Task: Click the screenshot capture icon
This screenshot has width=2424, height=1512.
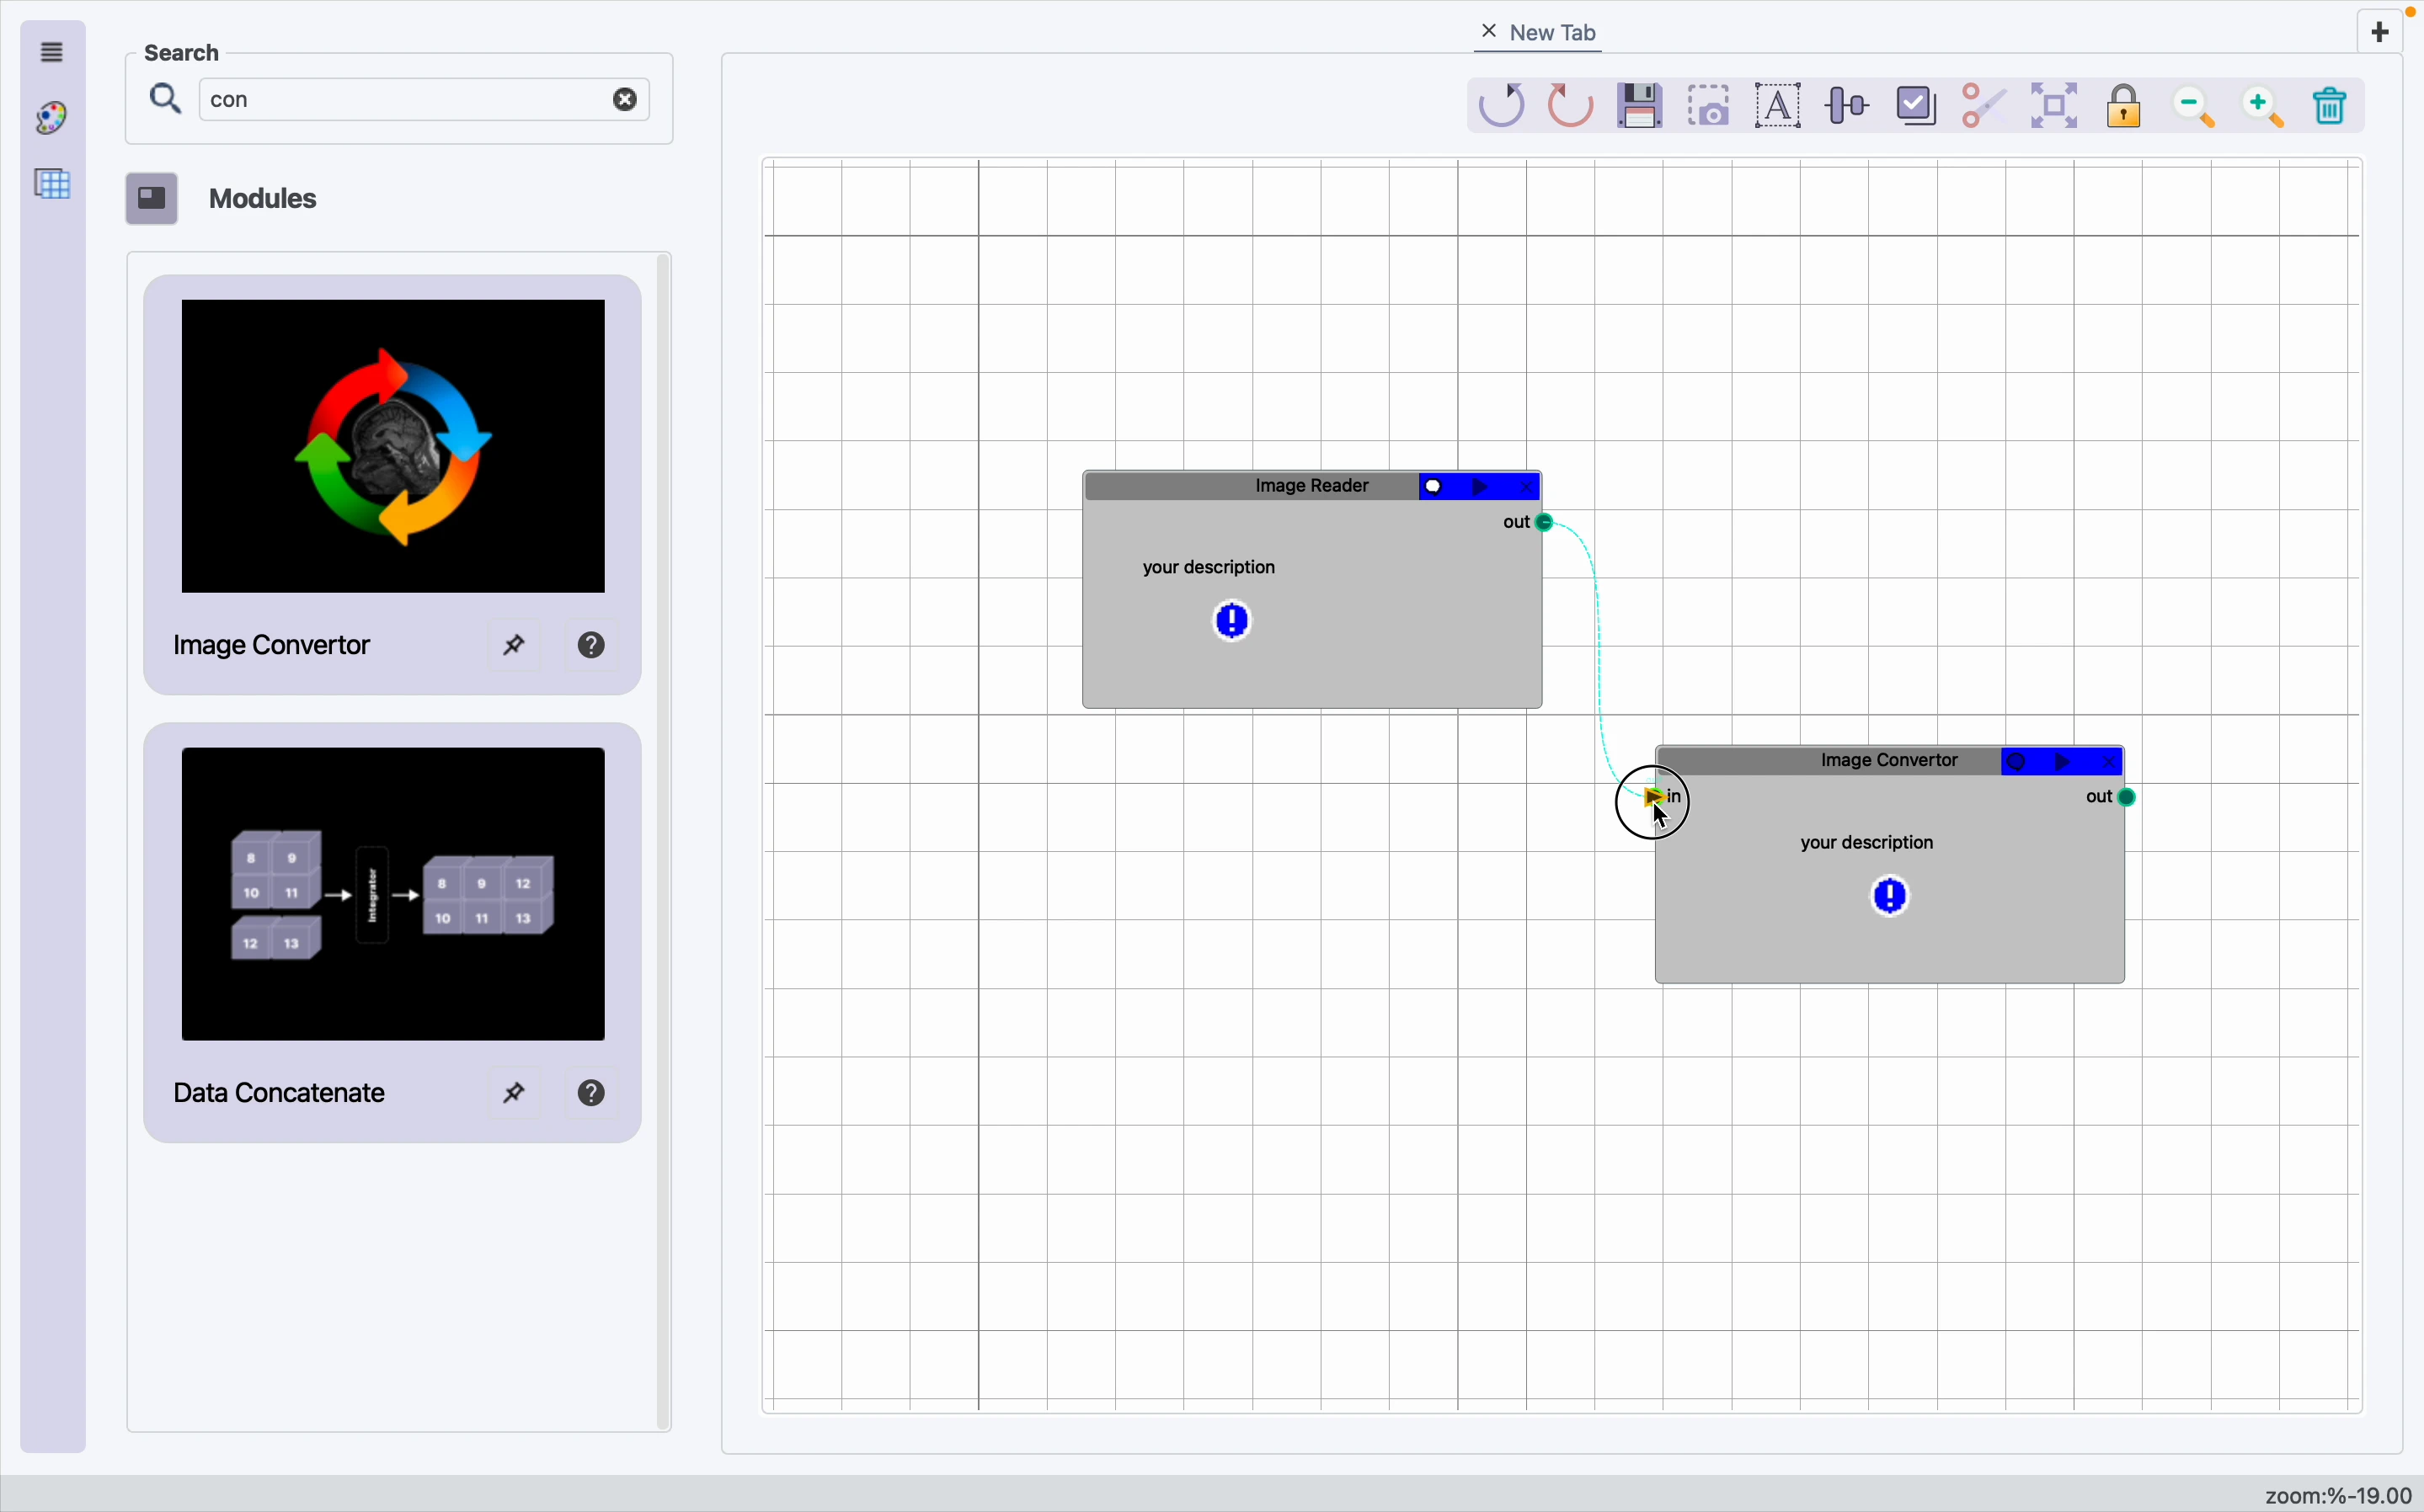Action: click(1710, 106)
